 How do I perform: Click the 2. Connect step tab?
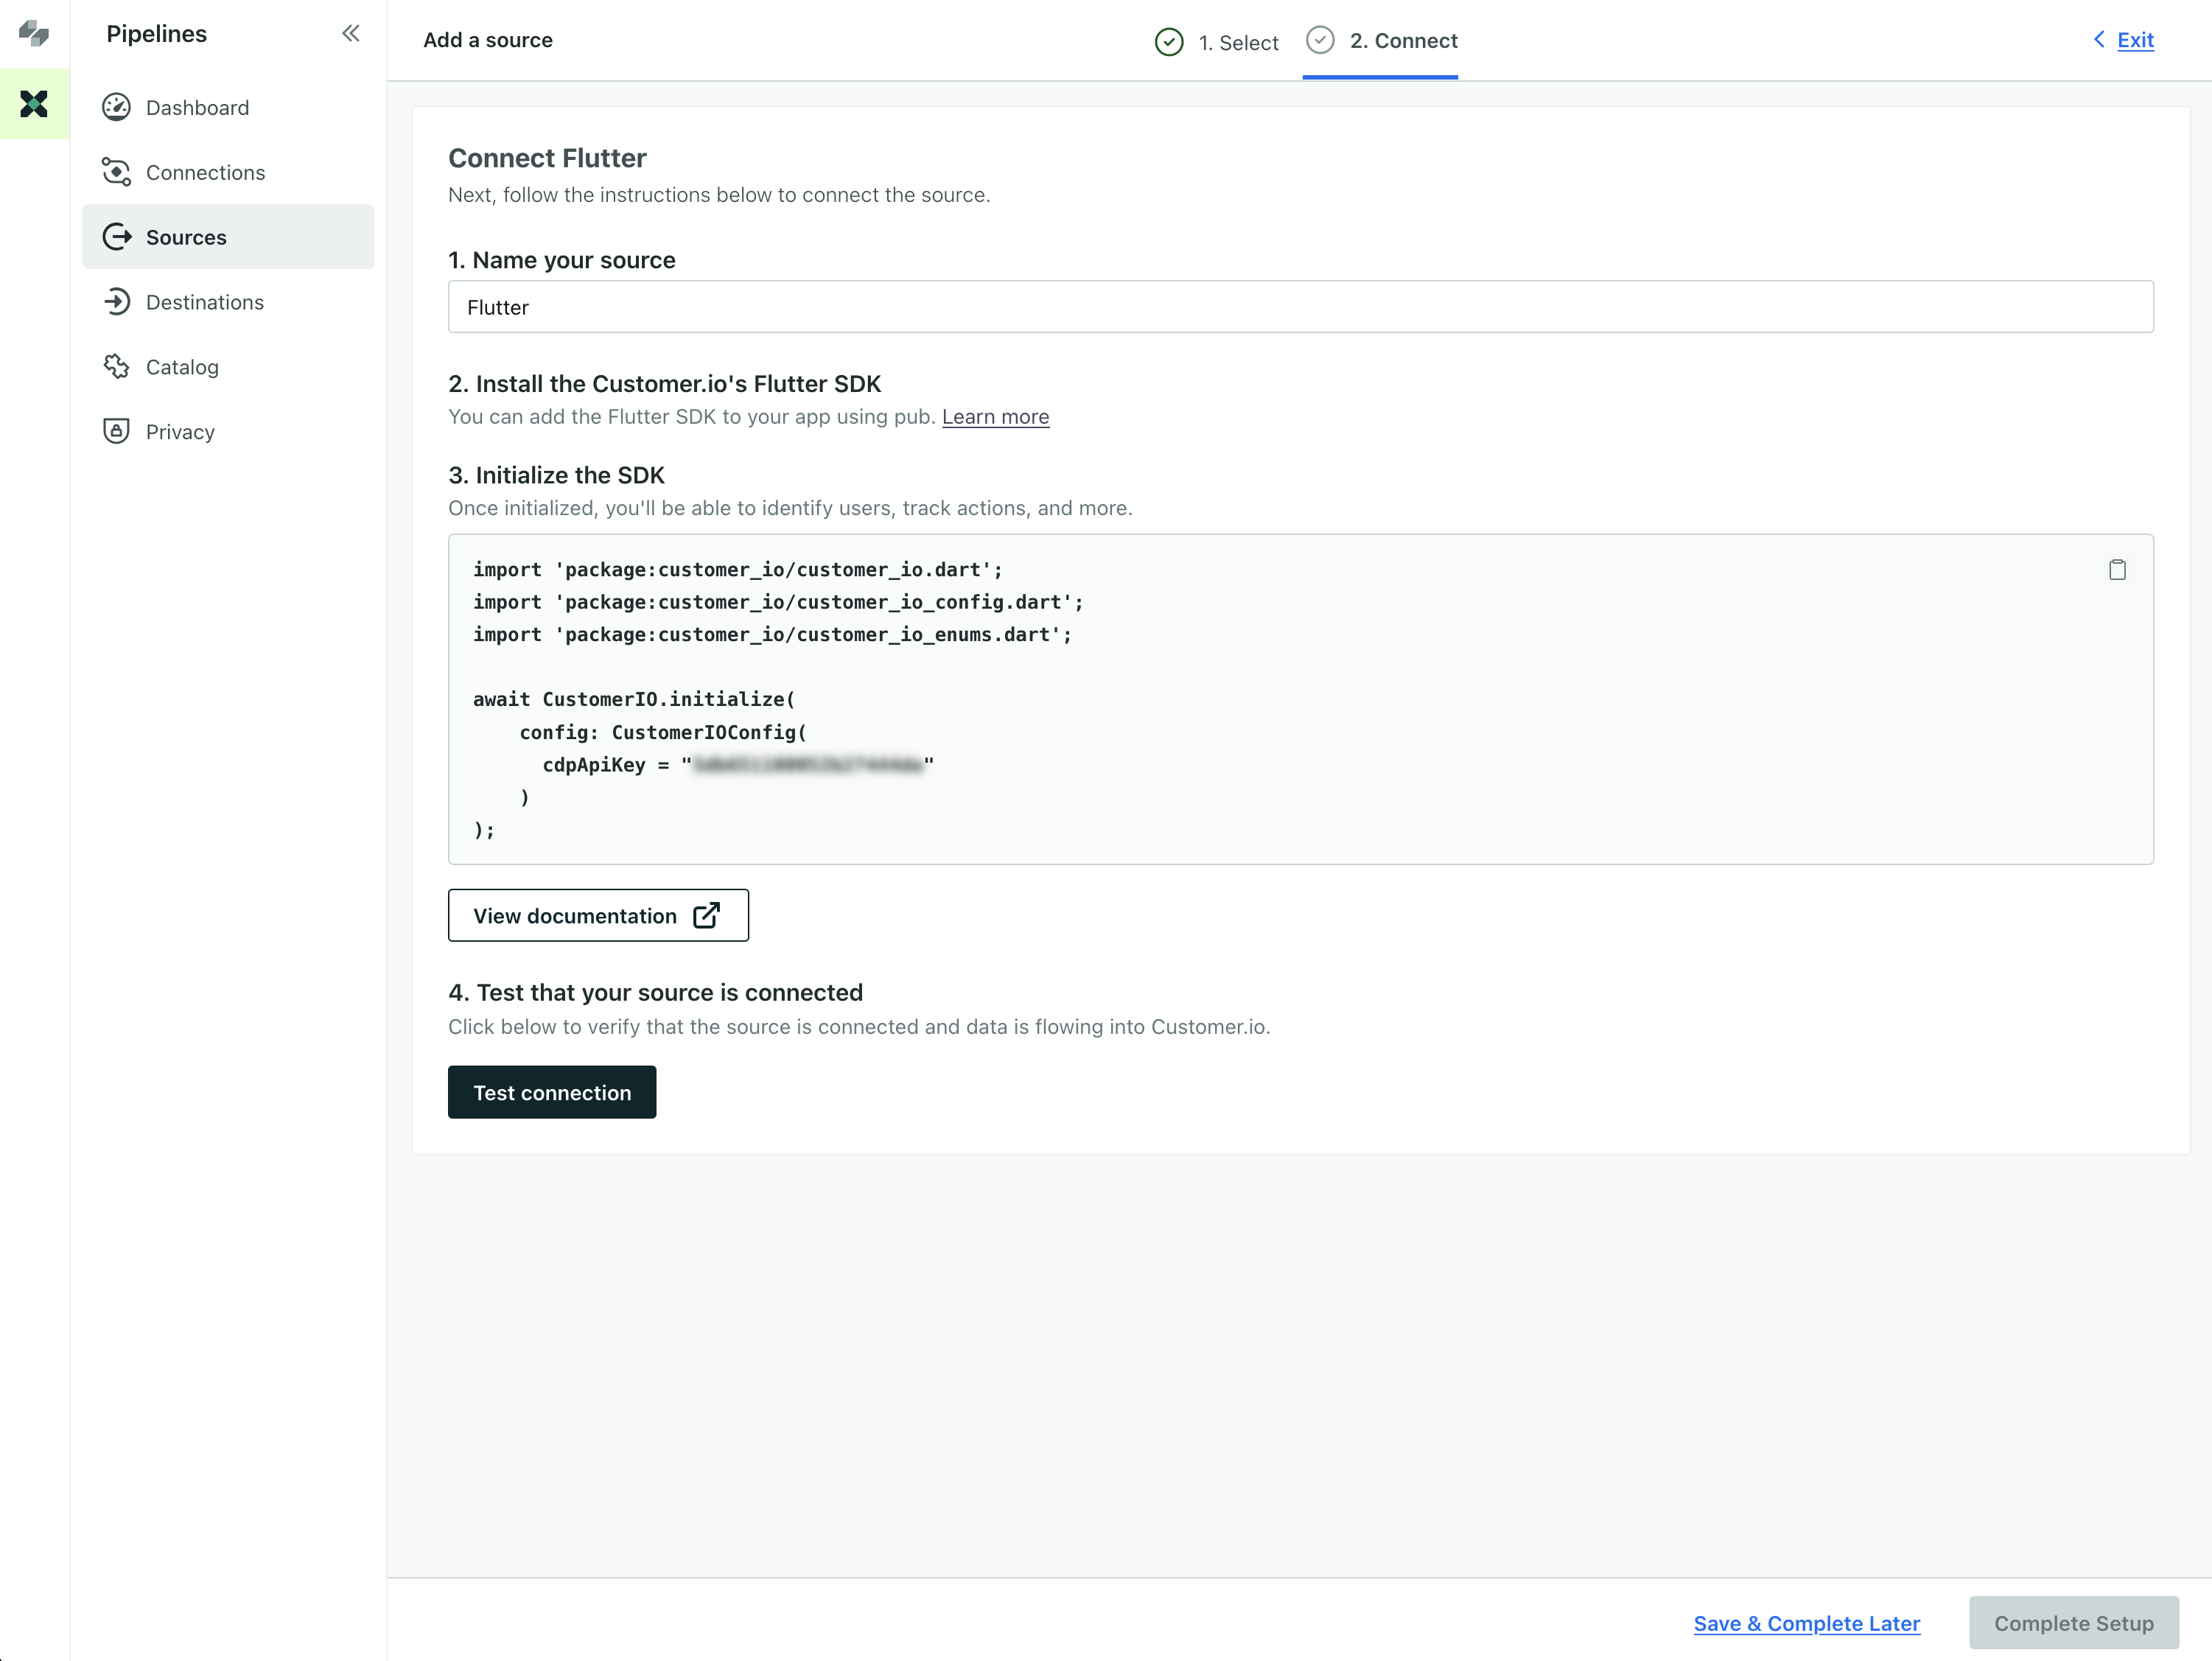[x=1380, y=41]
